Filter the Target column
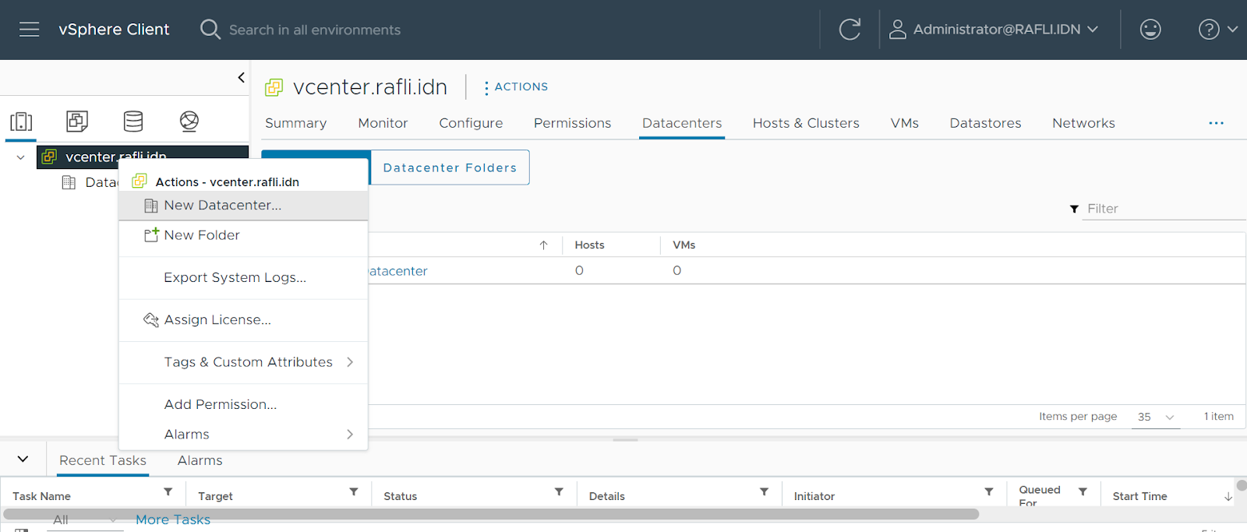 click(x=354, y=491)
